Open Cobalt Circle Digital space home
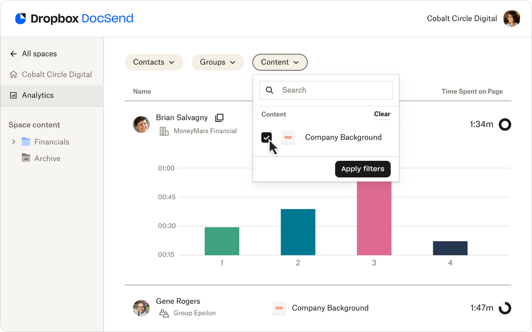The width and height of the screenshot is (532, 332). (x=57, y=75)
